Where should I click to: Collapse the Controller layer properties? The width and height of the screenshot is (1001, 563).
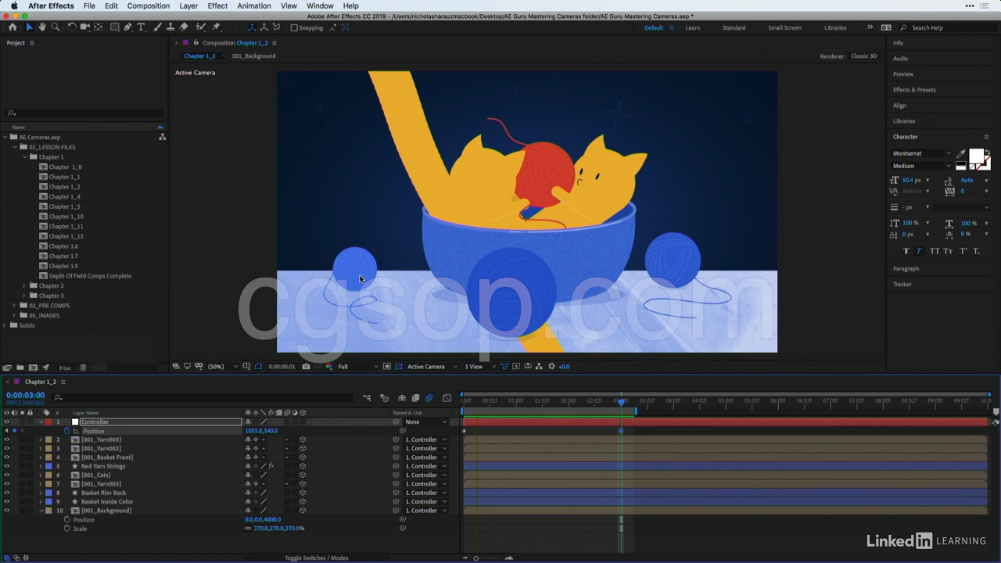41,422
